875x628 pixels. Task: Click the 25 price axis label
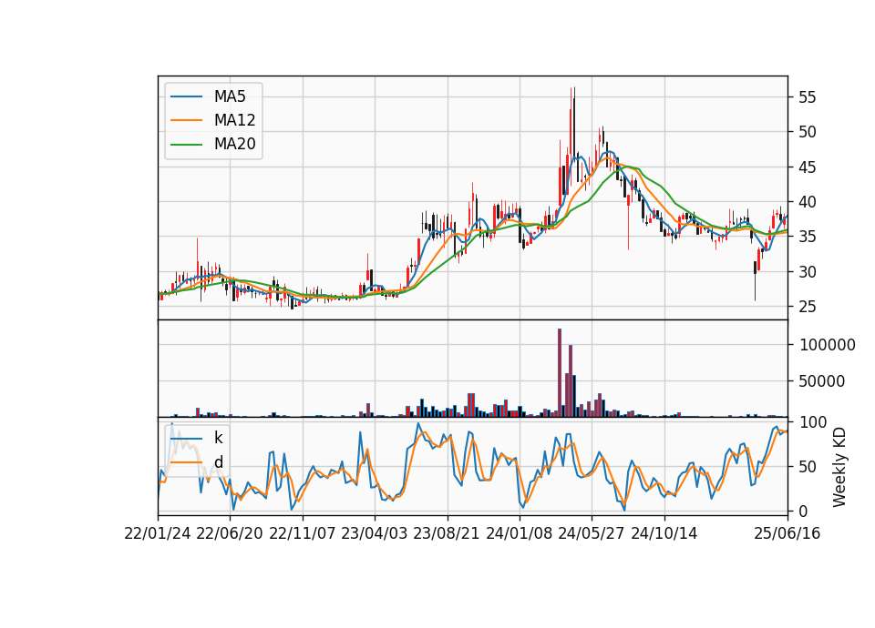tap(808, 307)
